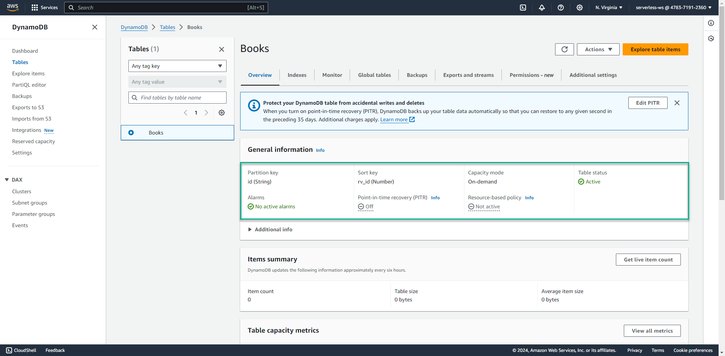This screenshot has width=725, height=356.
Task: Launch CloudShell from top bar icon
Action: pos(523,8)
